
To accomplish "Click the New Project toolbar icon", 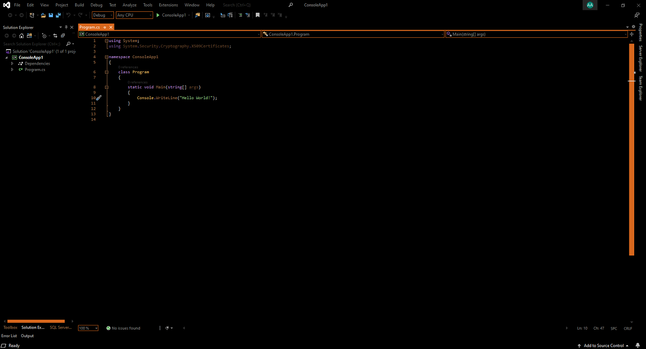I will [32, 15].
